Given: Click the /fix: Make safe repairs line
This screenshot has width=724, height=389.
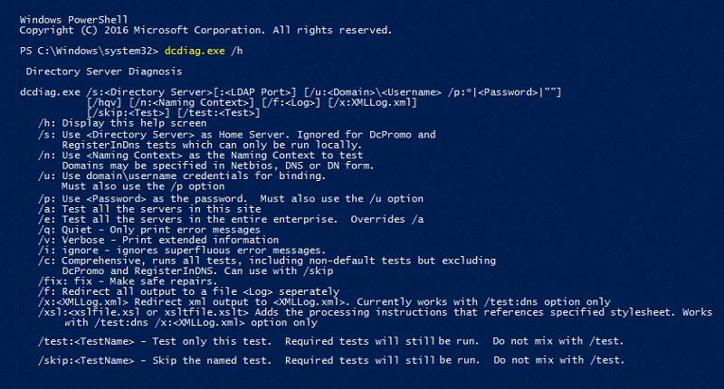Looking at the screenshot, I should click(128, 281).
